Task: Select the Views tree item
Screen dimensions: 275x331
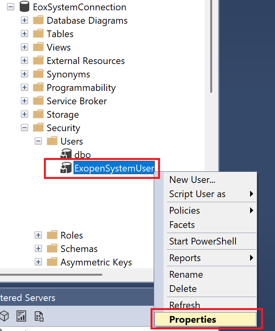Action: coord(58,47)
